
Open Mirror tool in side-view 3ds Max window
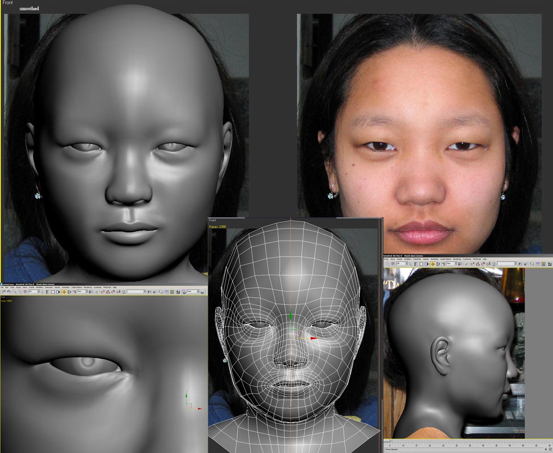click(x=520, y=264)
